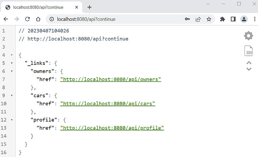Screen dimensions: 258x157
Task: Open the Extensions puzzle icon
Action: (222, 19)
